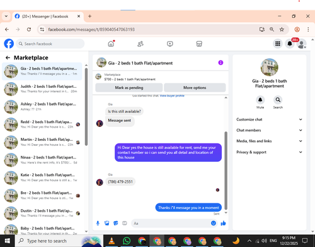Click the listing thumbnail in the right panel
Image resolution: width=315 pixels, height=247 pixels.
point(269,67)
